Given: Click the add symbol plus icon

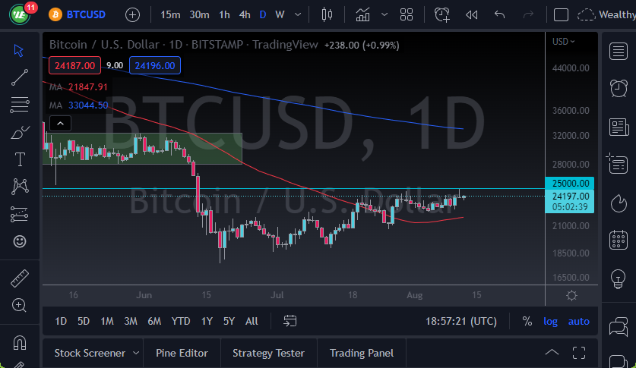Looking at the screenshot, I should pyautogui.click(x=132, y=14).
